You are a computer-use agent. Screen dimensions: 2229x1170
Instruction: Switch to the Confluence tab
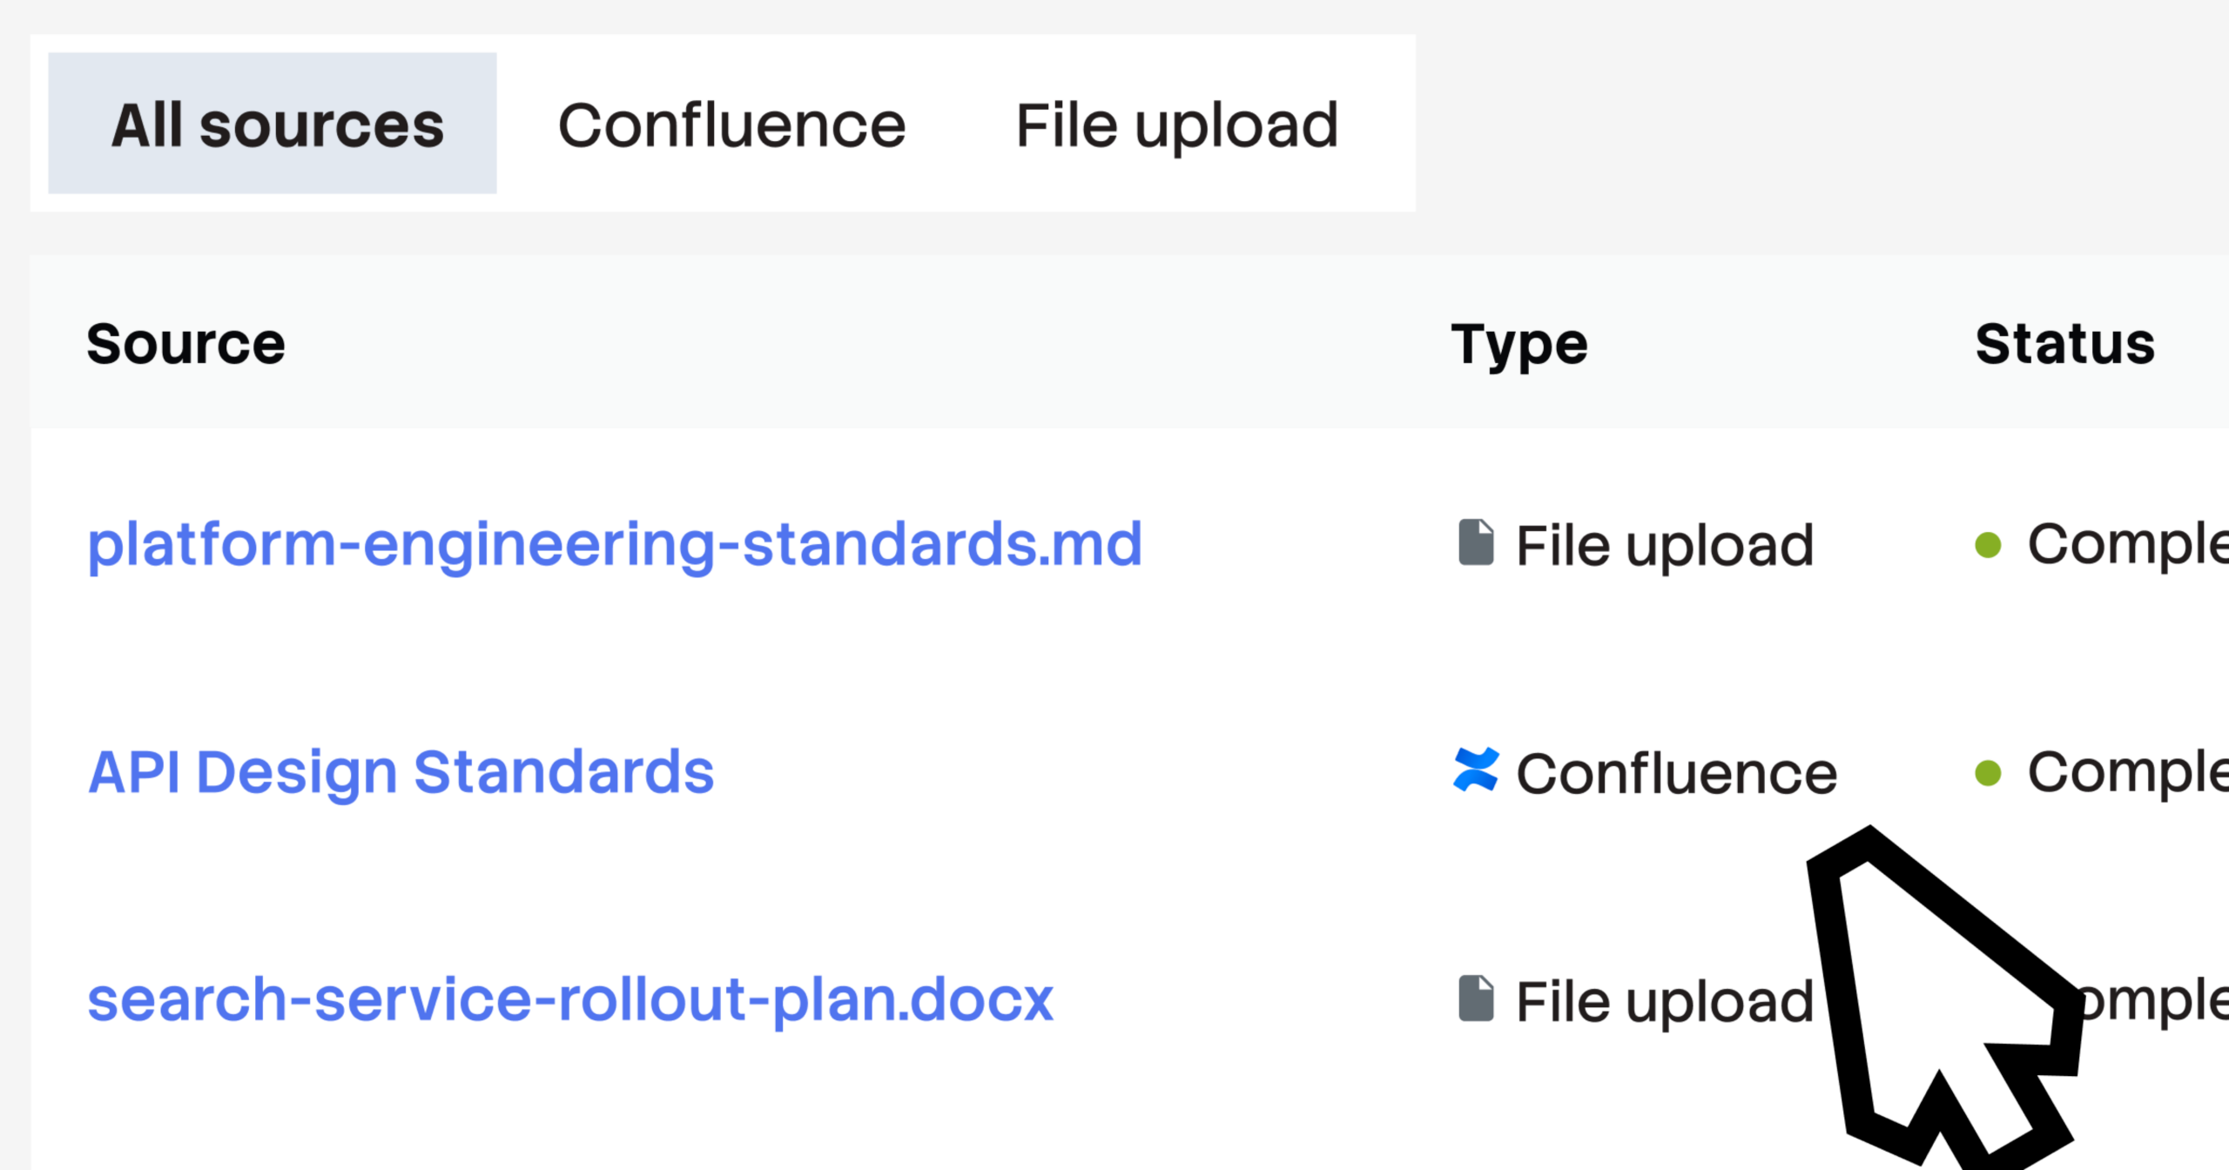[x=731, y=125]
